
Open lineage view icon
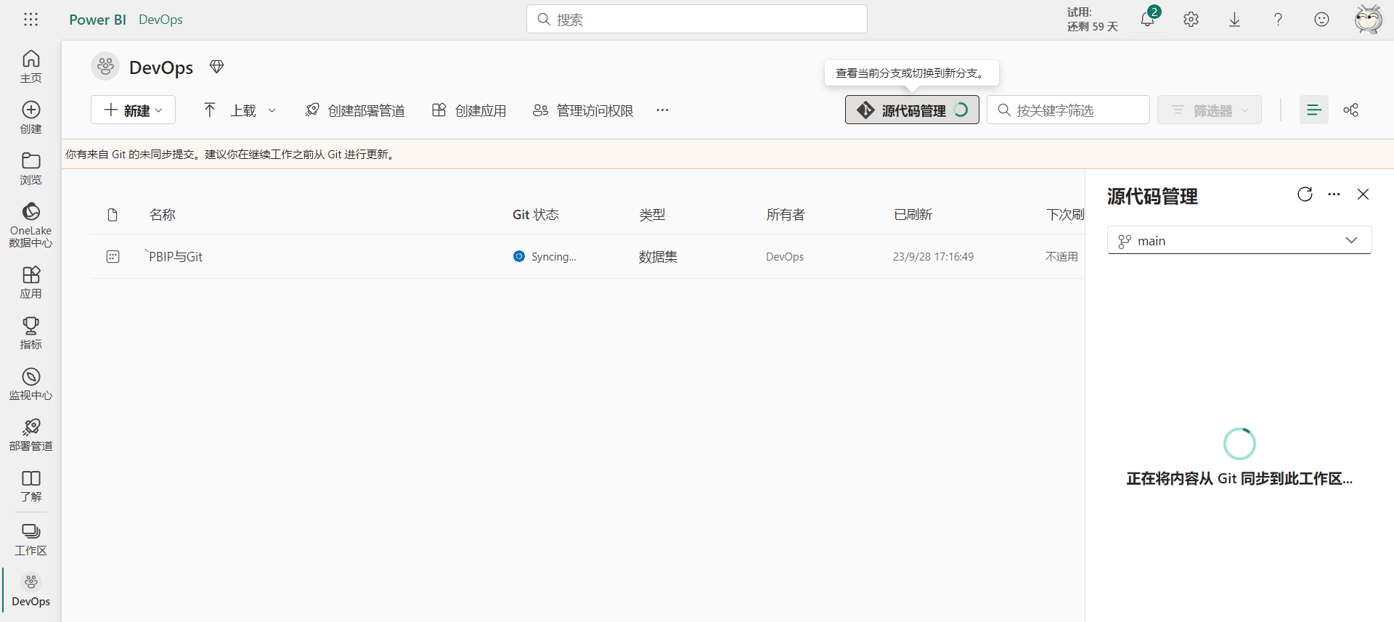pos(1350,110)
